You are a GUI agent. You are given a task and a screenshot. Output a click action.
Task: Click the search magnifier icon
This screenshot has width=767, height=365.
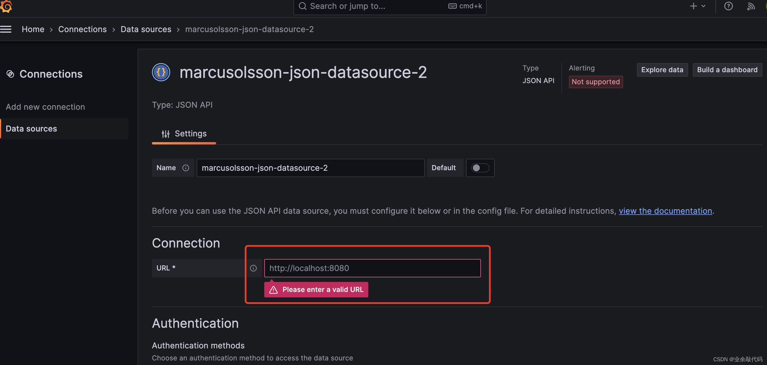[302, 6]
